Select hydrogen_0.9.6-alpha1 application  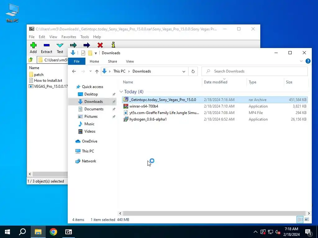point(215,119)
